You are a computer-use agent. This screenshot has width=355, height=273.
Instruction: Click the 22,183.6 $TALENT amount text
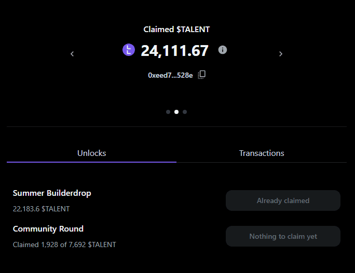click(x=41, y=209)
